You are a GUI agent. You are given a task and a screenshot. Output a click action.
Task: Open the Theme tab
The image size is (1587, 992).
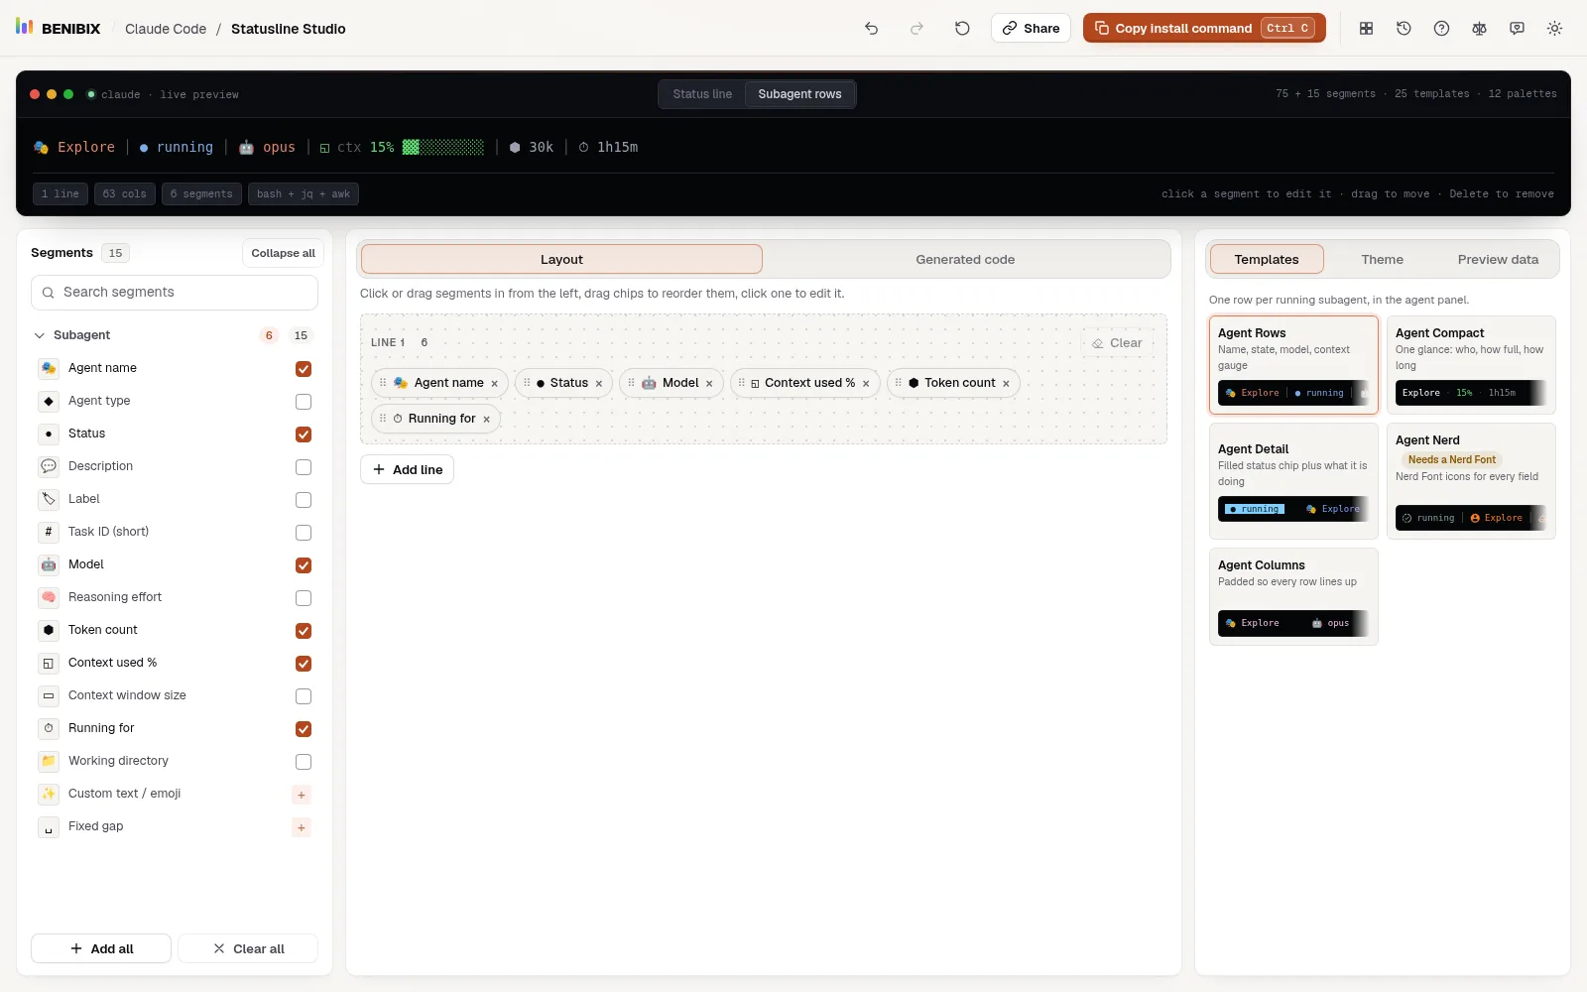click(1382, 260)
